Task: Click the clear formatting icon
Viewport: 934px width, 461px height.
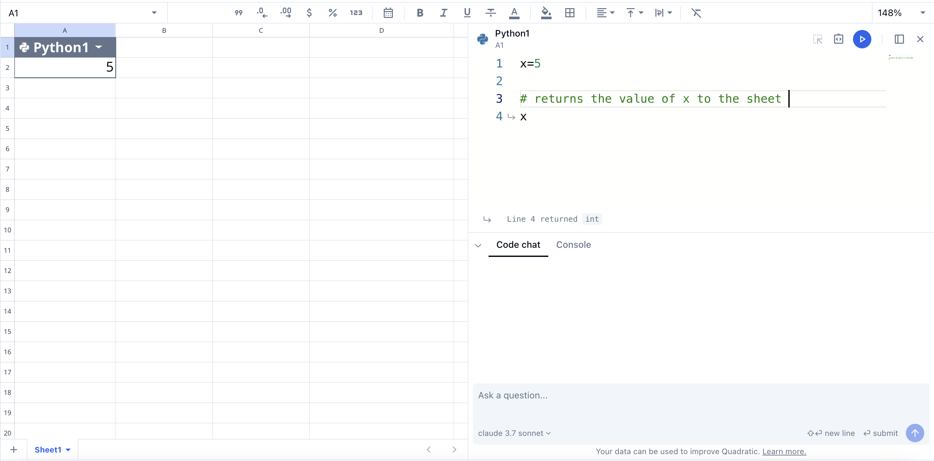Action: coord(696,13)
